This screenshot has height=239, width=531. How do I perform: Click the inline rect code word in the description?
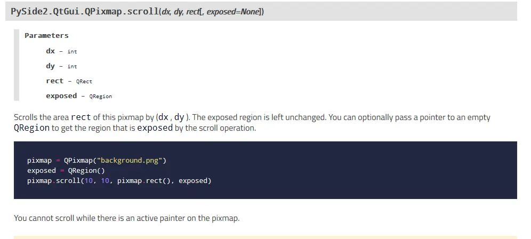click(x=81, y=117)
